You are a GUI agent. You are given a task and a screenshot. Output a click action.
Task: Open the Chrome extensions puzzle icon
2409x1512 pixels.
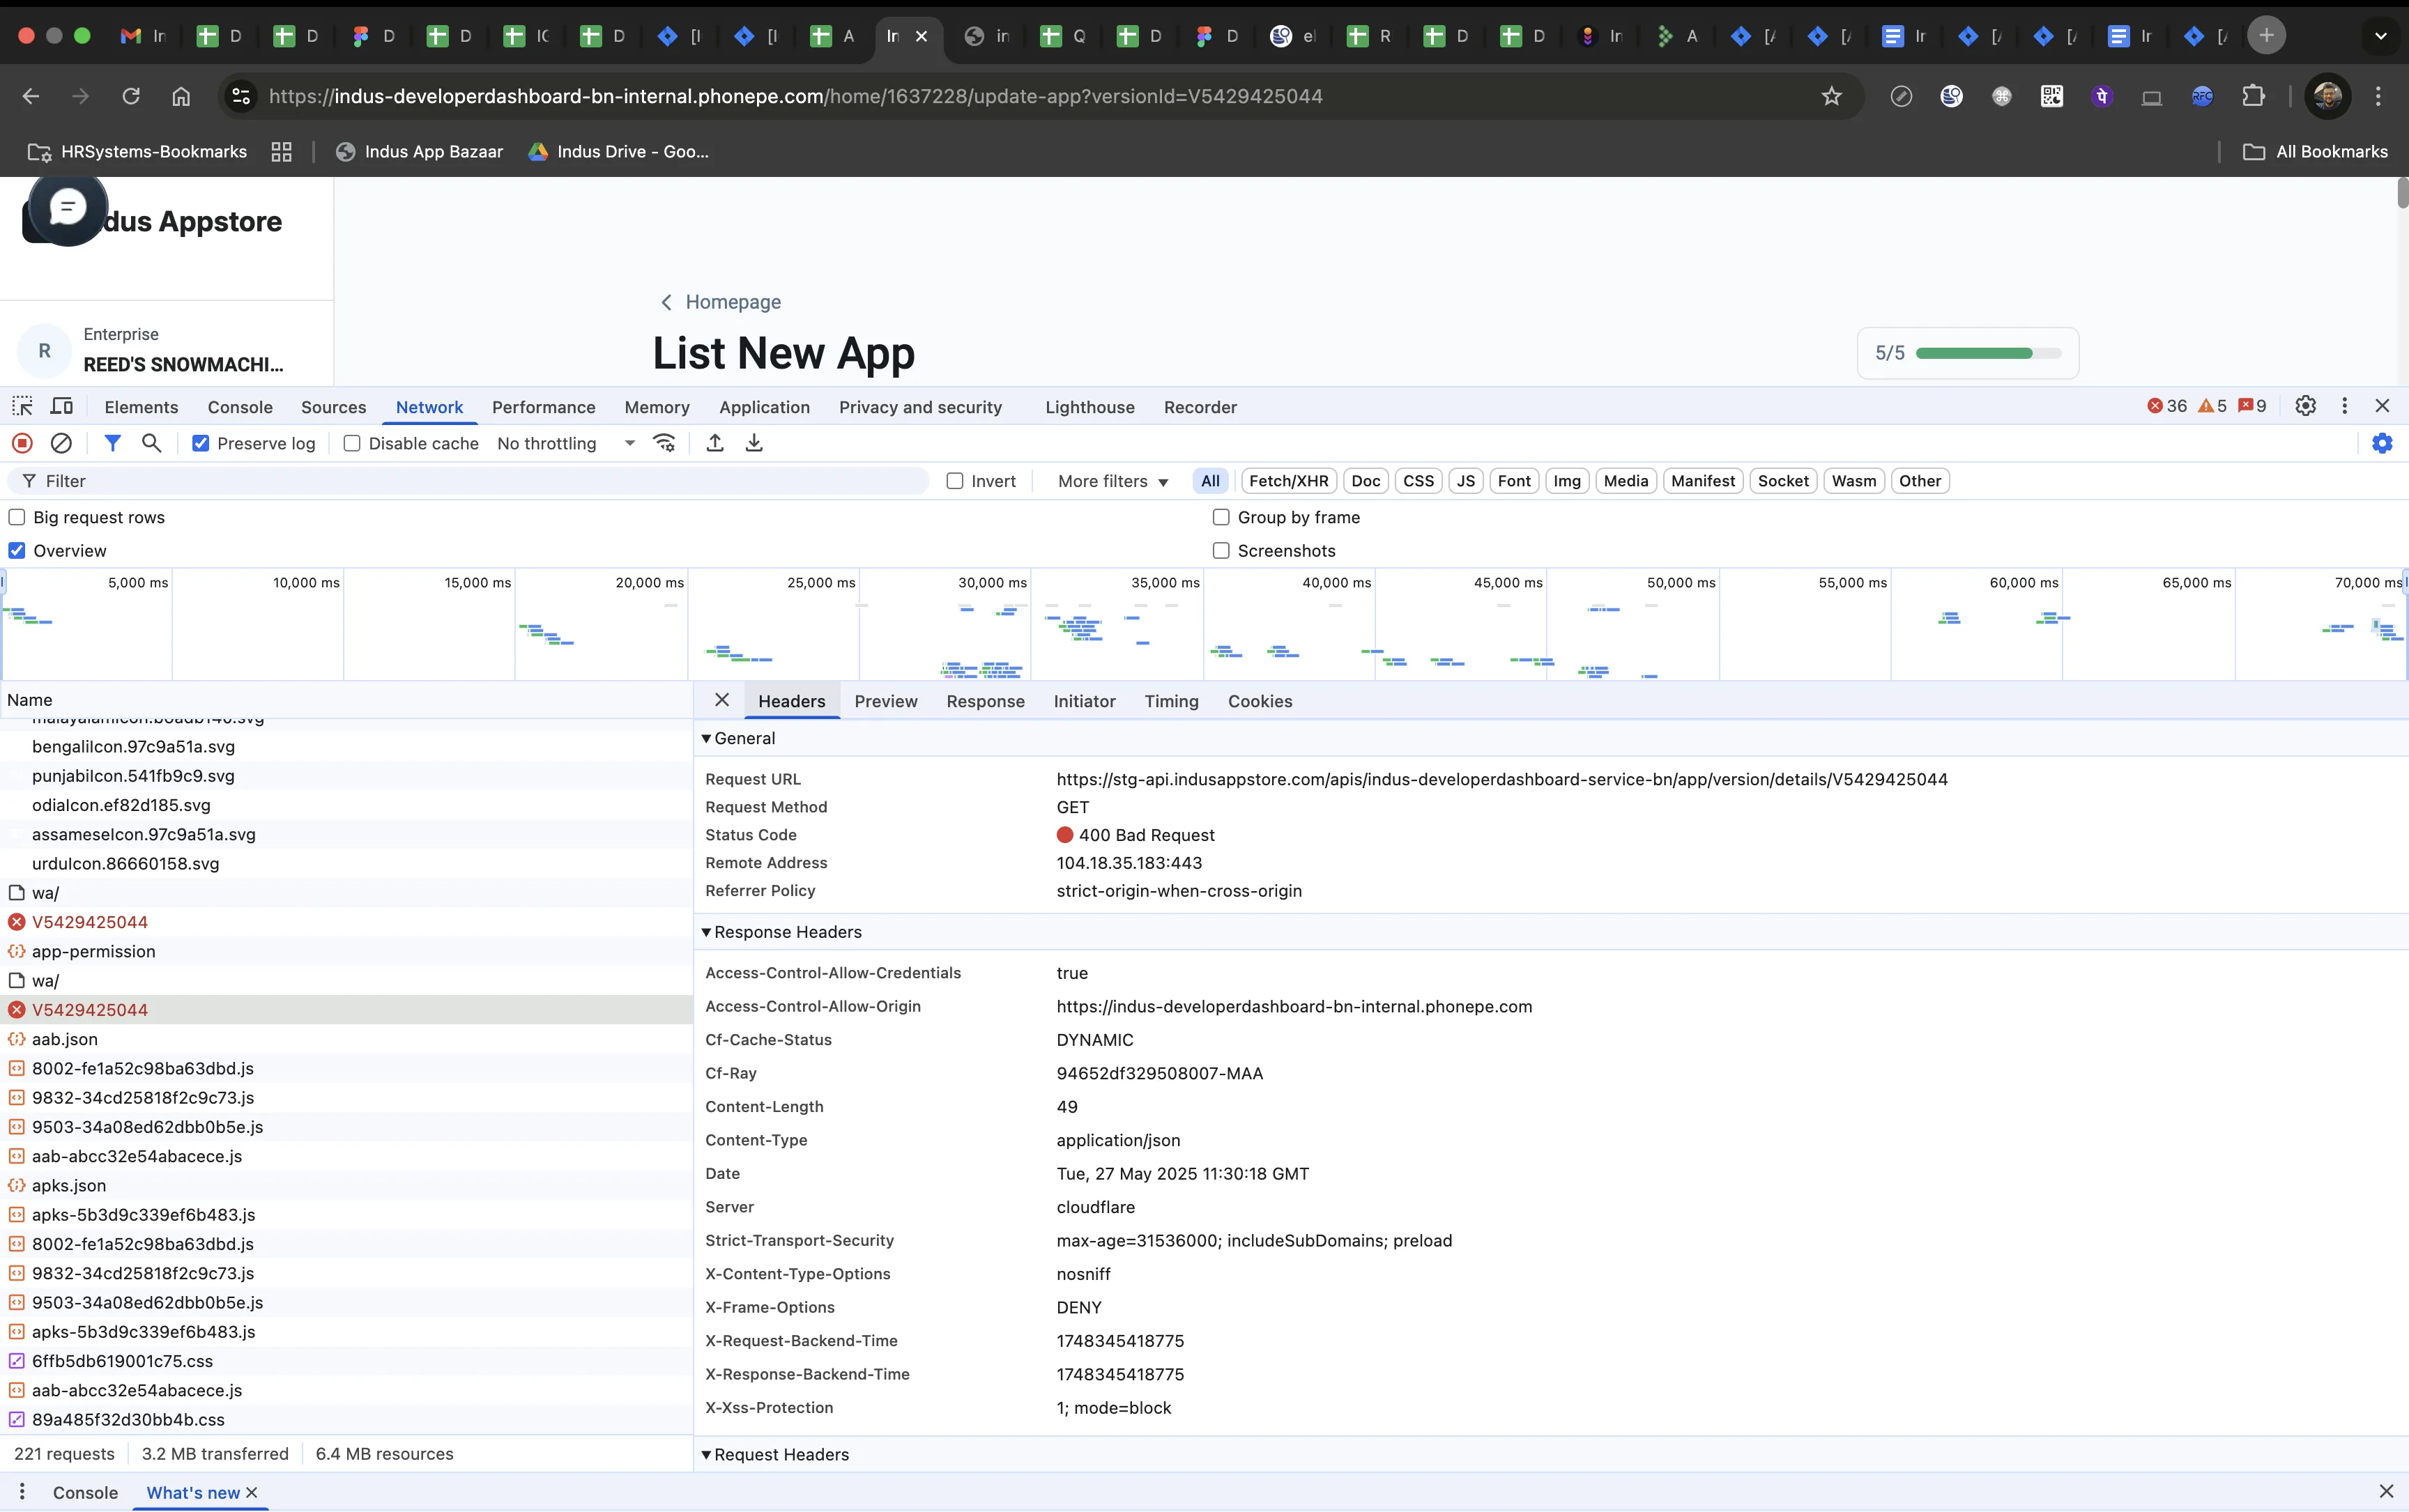point(2253,96)
